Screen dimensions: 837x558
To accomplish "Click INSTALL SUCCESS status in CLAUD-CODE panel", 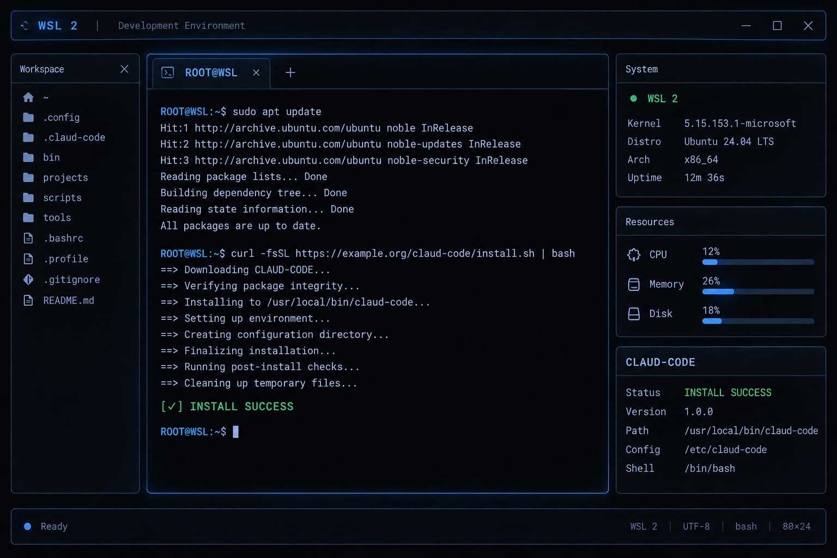I will 728,392.
